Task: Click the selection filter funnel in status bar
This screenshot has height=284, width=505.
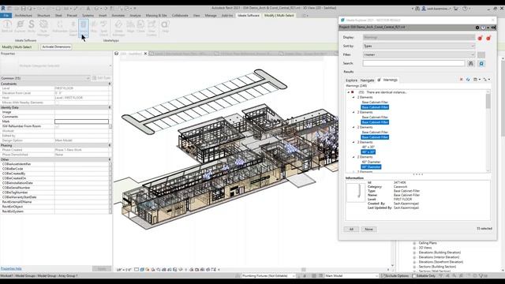Action: point(481,275)
